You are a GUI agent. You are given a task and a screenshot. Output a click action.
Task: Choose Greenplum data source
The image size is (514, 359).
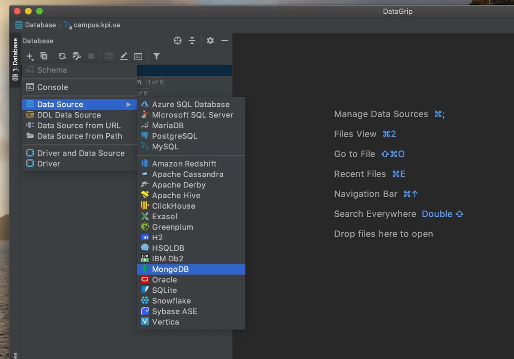click(x=191, y=227)
